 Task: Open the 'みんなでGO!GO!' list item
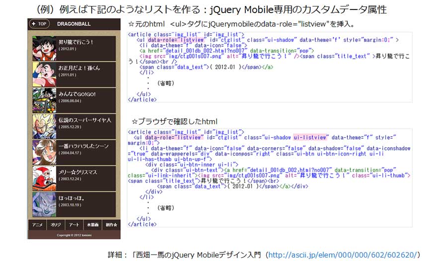74,100
